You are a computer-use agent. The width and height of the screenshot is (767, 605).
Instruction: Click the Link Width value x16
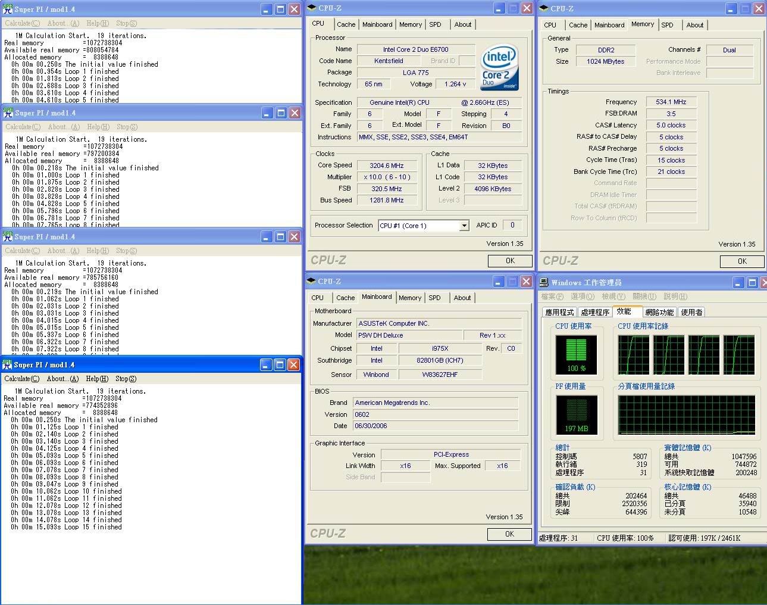[x=405, y=466]
